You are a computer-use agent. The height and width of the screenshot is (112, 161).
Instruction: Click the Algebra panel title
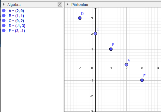pos(14,5)
